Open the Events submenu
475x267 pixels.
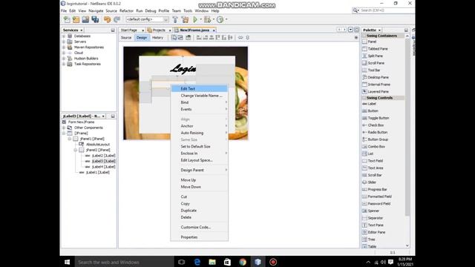(199, 109)
